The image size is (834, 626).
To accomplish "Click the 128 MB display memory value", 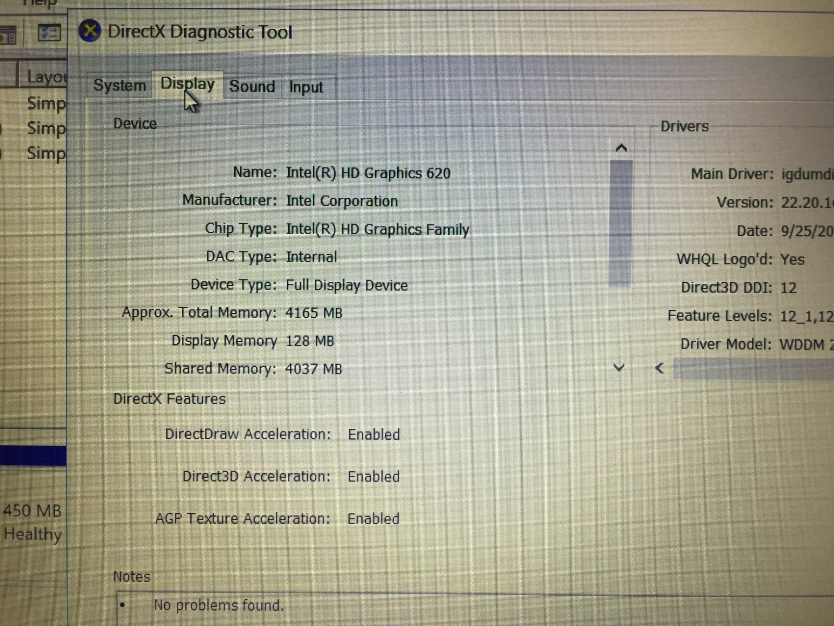I will [x=310, y=341].
